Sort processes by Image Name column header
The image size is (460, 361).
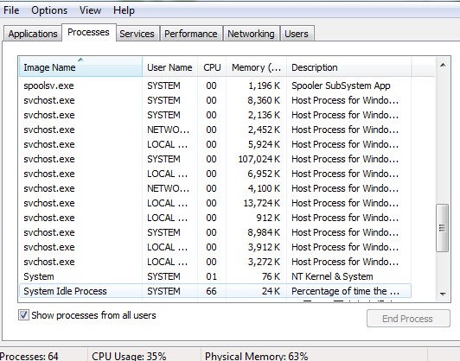tap(80, 67)
